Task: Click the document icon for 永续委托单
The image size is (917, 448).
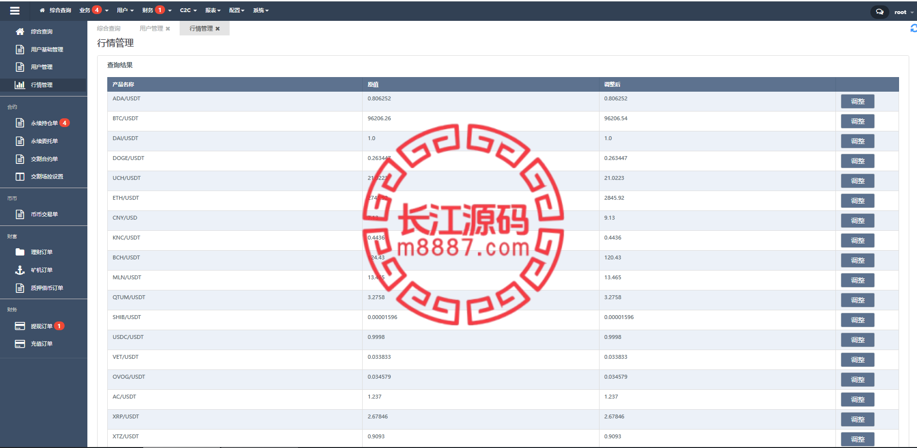Action: 20,141
